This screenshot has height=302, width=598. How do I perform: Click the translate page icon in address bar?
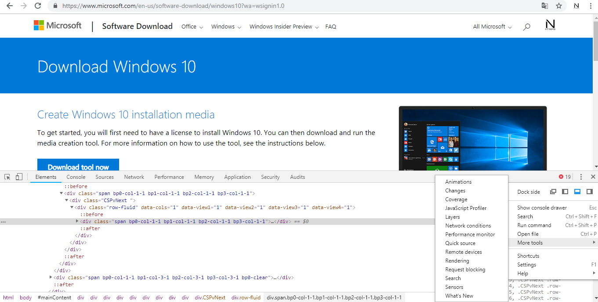pyautogui.click(x=545, y=6)
